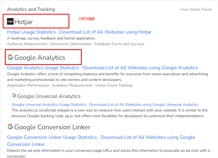Select the Feedback Forms and Surveys tag
This screenshot has height=158, width=218.
click(119, 44)
